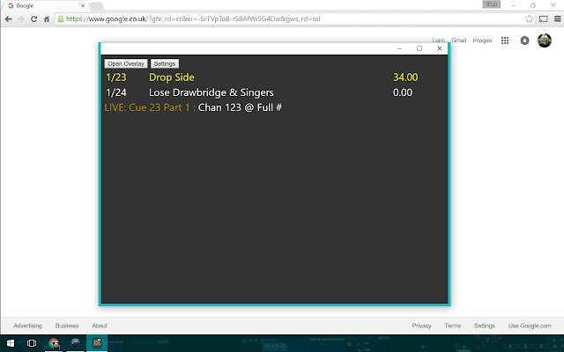Click cue number 1/23
The width and height of the screenshot is (564, 352).
115,77
